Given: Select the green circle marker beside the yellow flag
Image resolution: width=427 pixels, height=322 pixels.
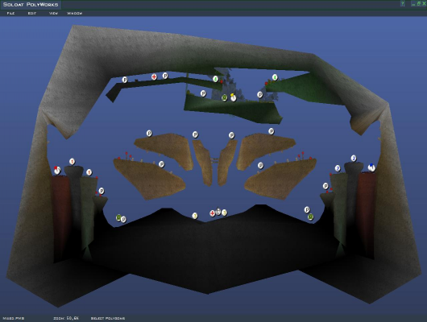Looking at the screenshot, I should tap(225, 97).
